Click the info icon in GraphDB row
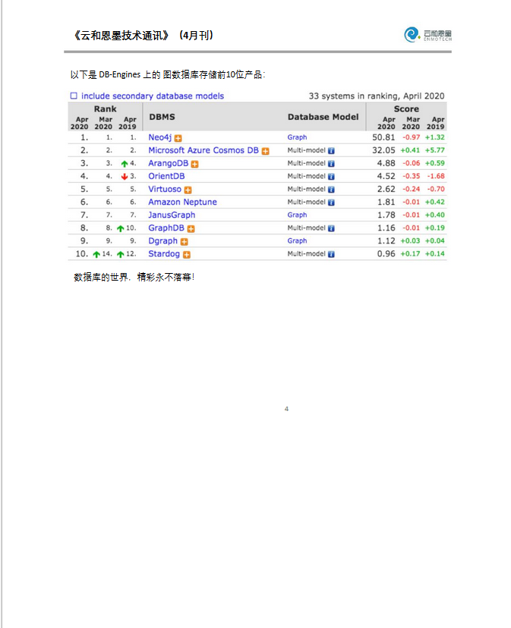 [331, 228]
